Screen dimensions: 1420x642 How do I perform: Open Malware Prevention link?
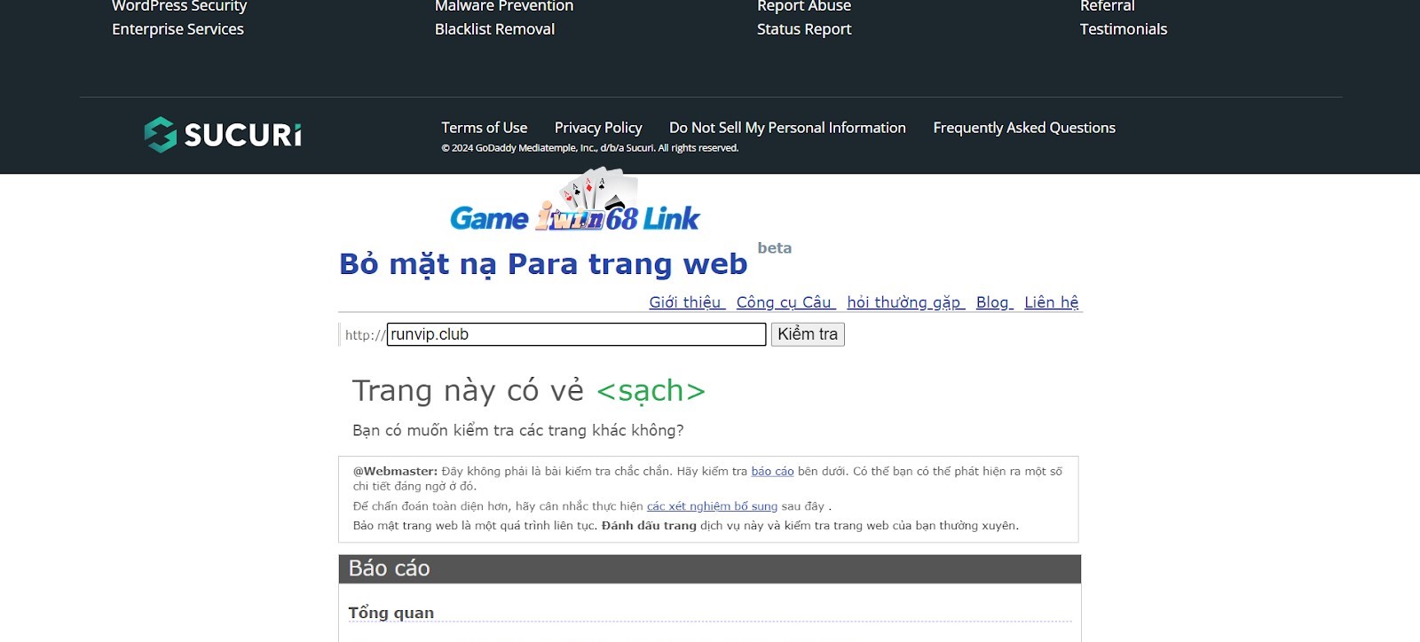click(504, 6)
